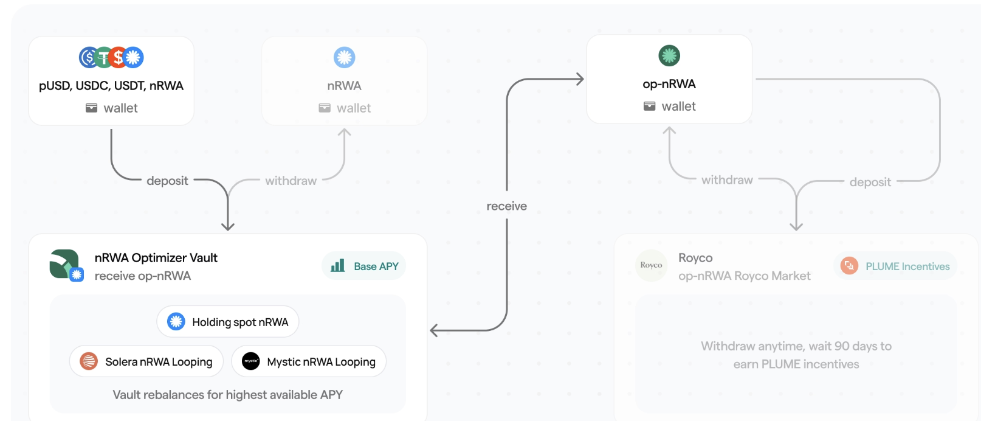Click the pUSD, USDC, USDT, nRWA heading
The height and width of the screenshot is (421, 981).
point(111,86)
